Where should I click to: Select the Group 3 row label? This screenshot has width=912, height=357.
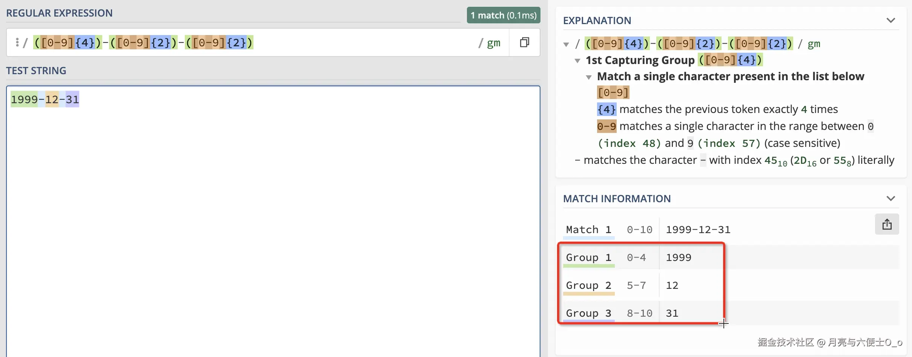(588, 313)
